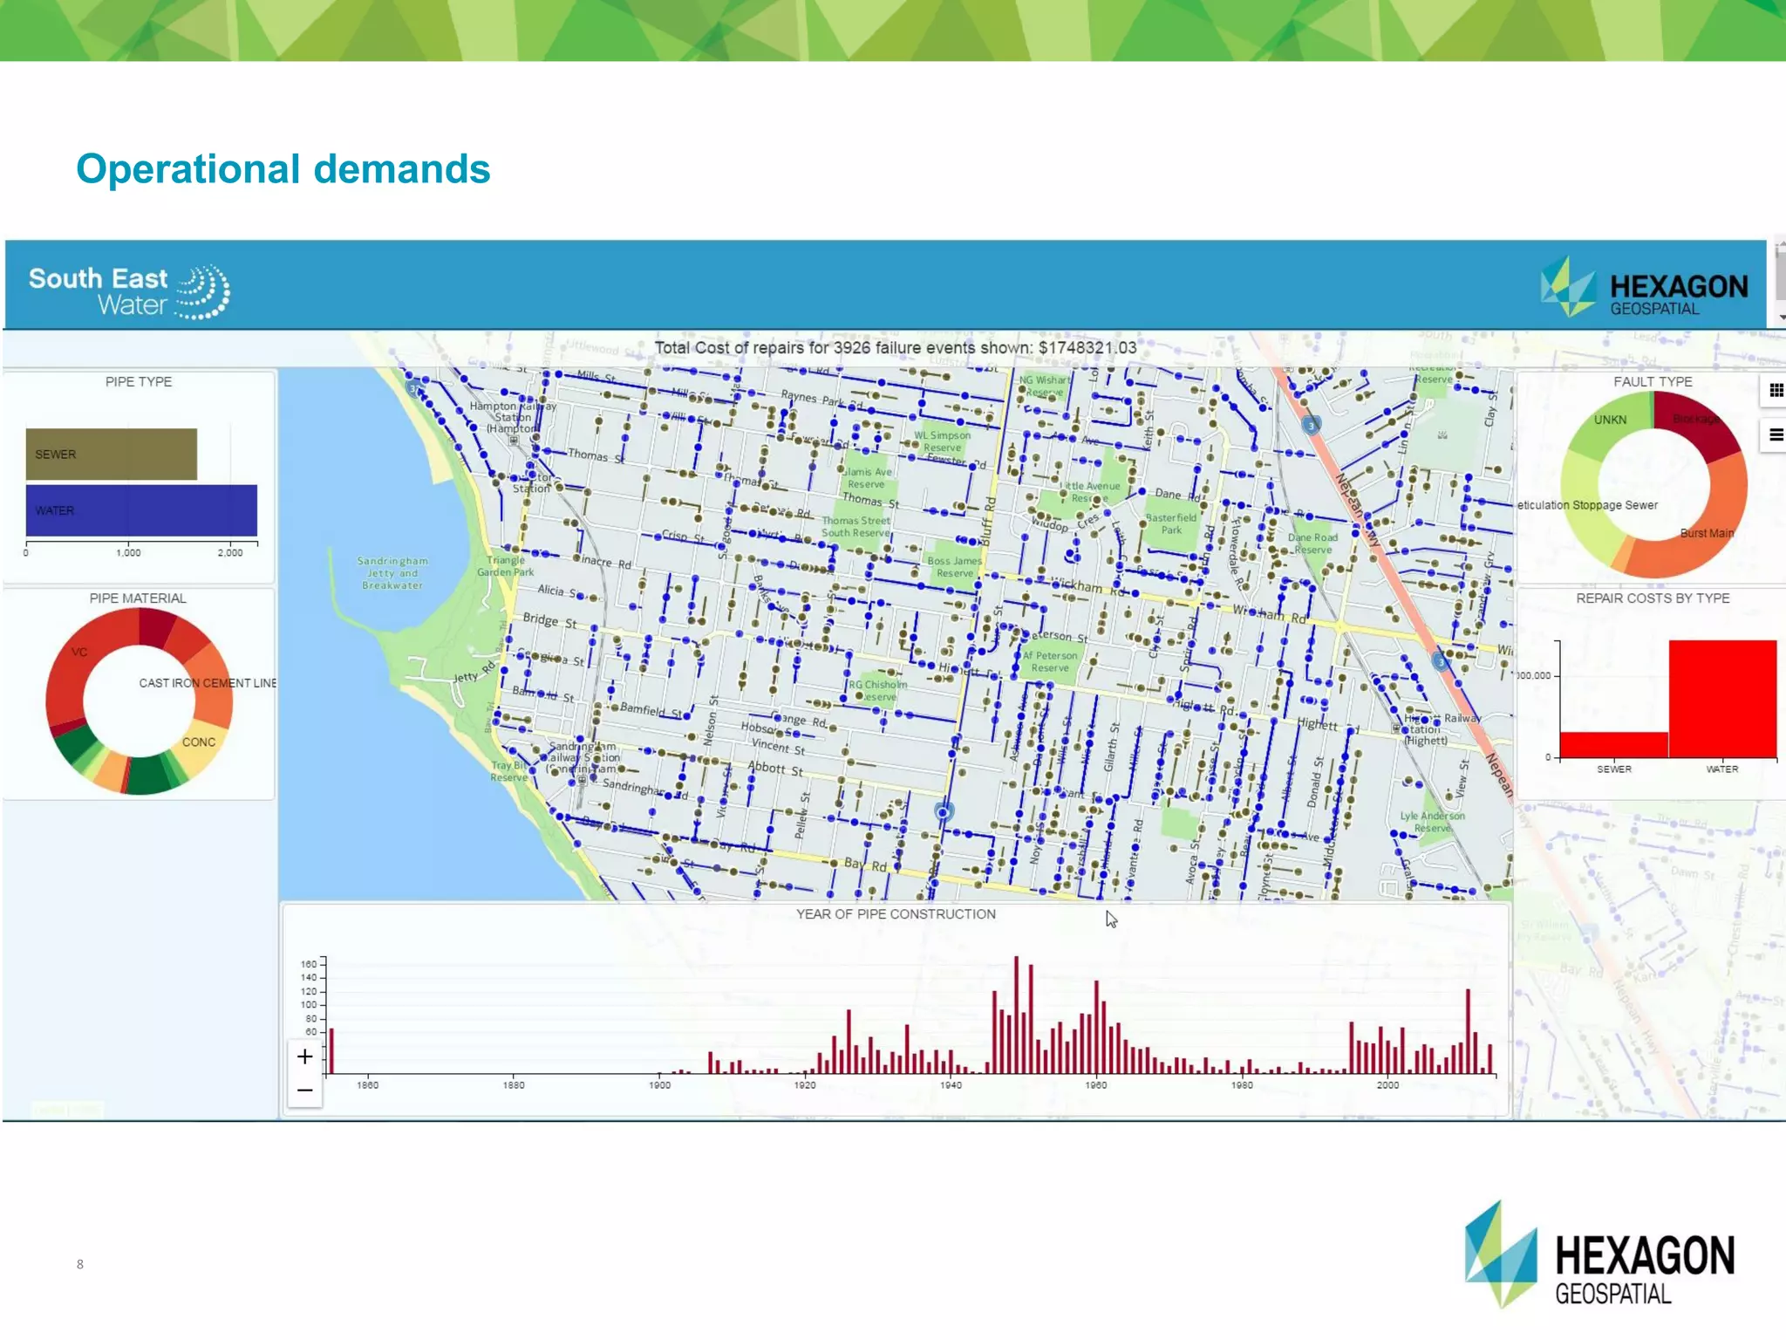The width and height of the screenshot is (1786, 1340).
Task: Zoom in with the plus button
Action: tap(304, 1056)
